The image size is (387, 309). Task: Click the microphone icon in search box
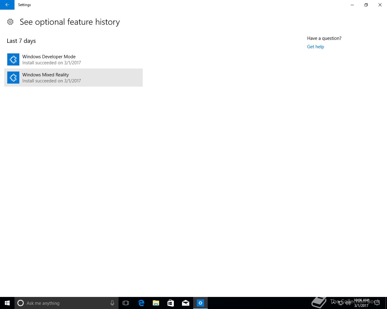(112, 303)
